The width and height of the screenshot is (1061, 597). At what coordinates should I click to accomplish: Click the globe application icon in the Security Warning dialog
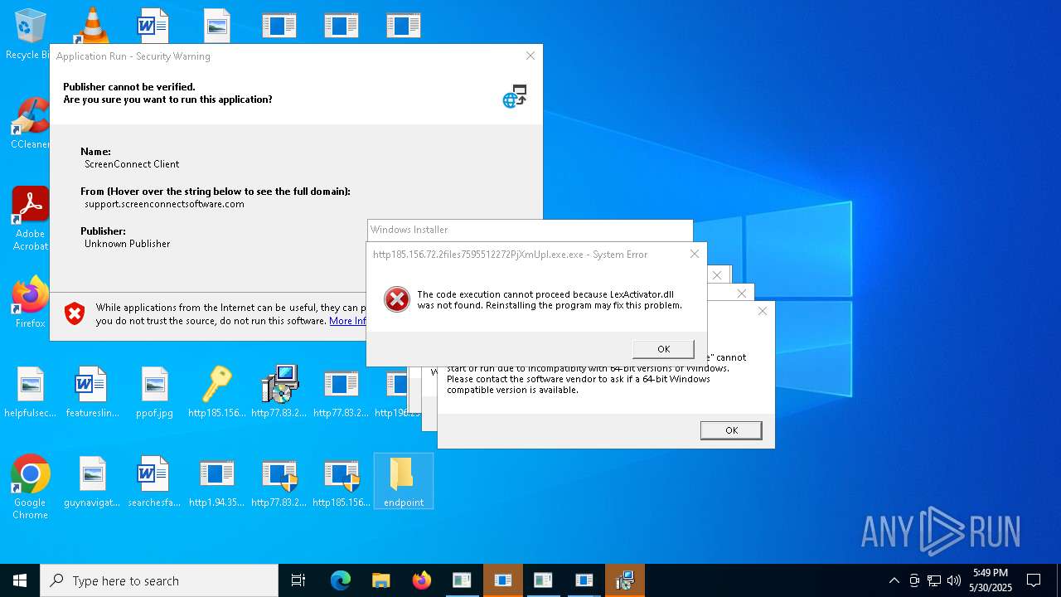(515, 96)
